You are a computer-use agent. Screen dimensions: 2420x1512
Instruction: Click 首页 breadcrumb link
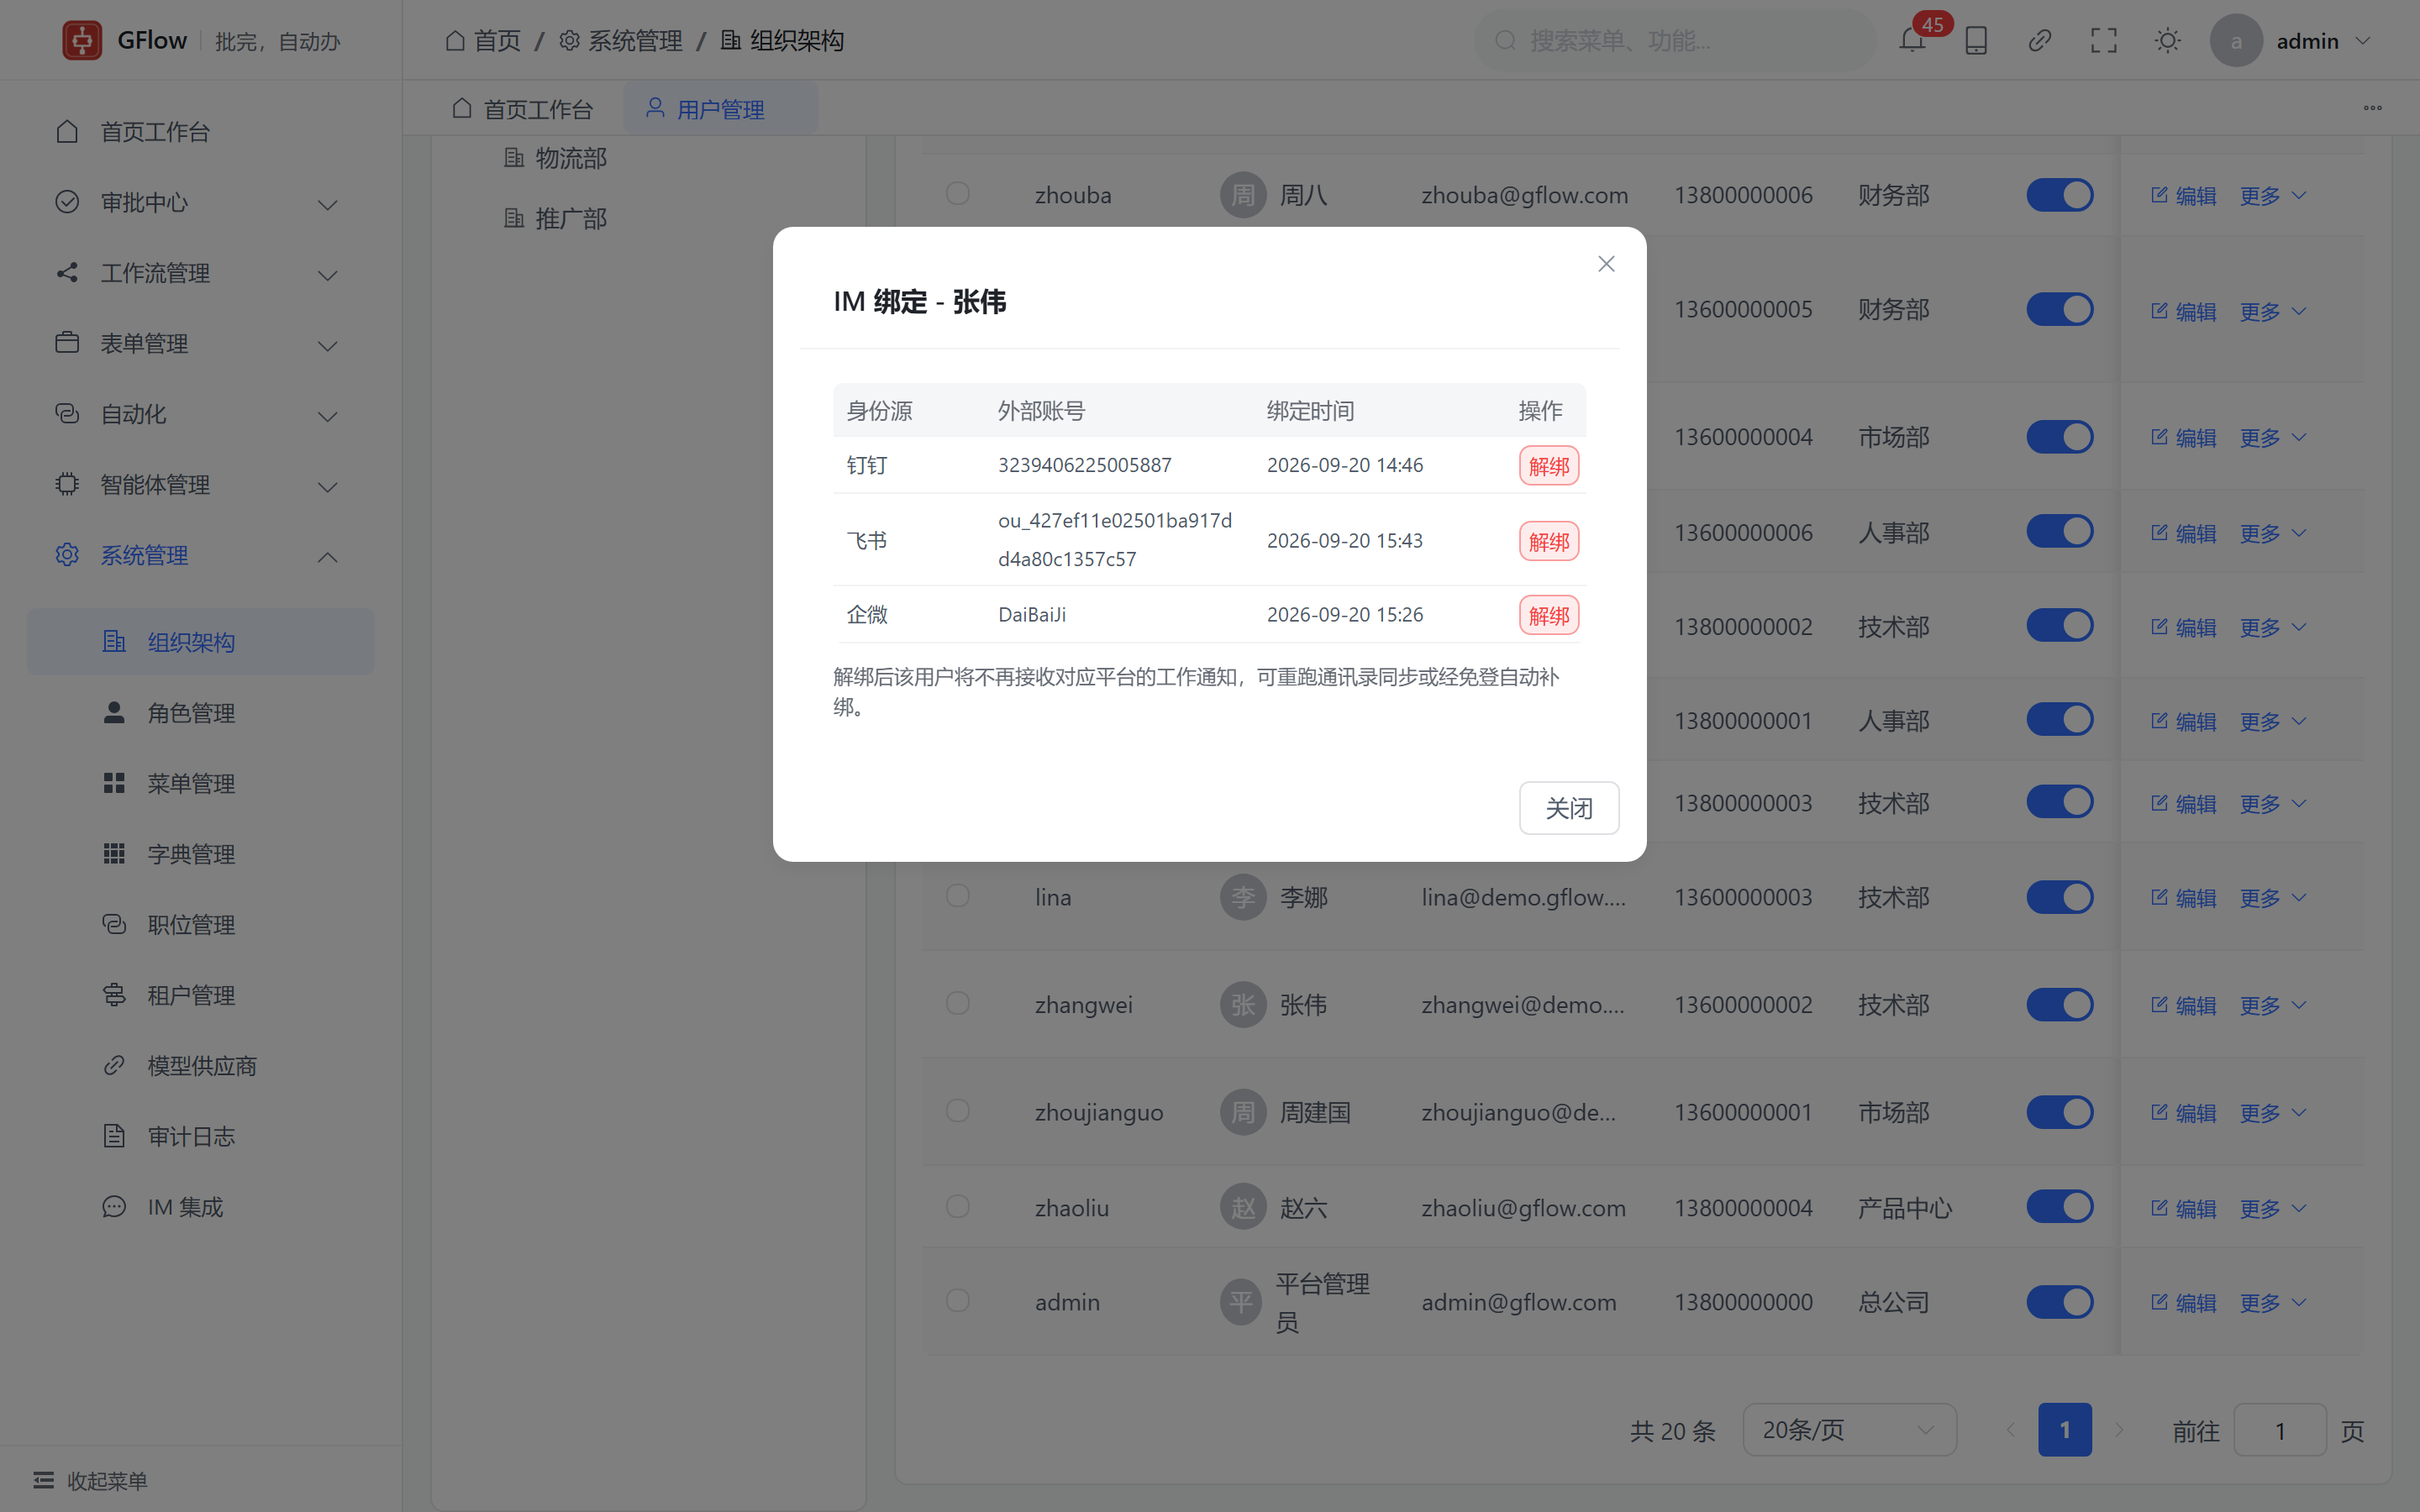(483, 40)
